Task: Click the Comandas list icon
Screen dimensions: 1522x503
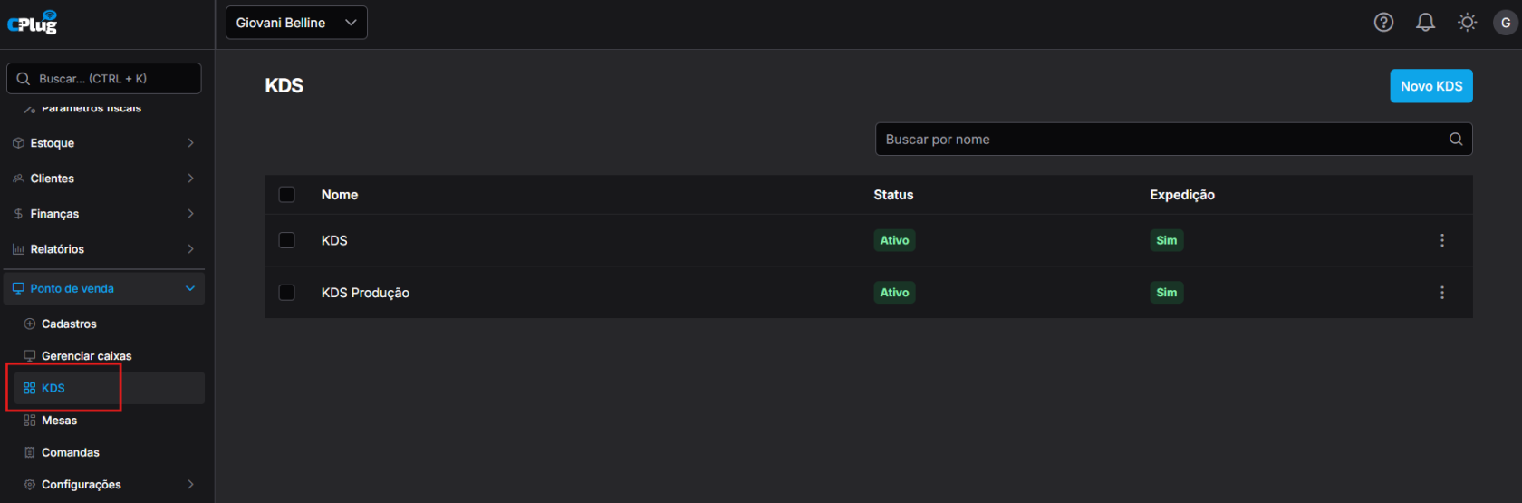Action: (30, 452)
